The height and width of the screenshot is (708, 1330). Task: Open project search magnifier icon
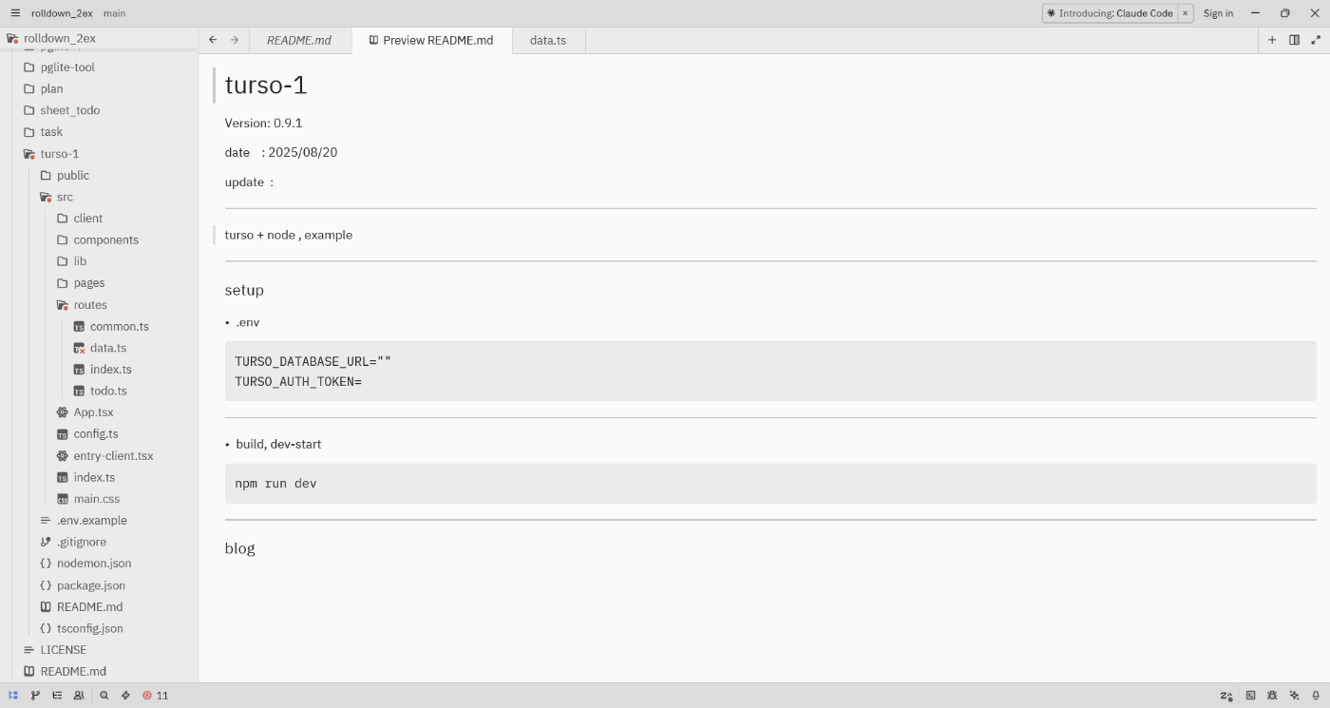tap(104, 696)
